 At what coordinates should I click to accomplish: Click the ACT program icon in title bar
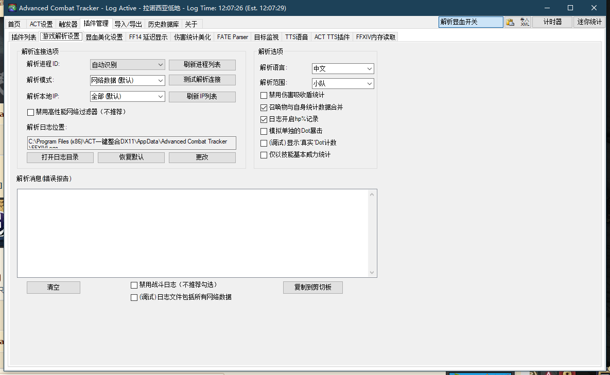click(11, 8)
